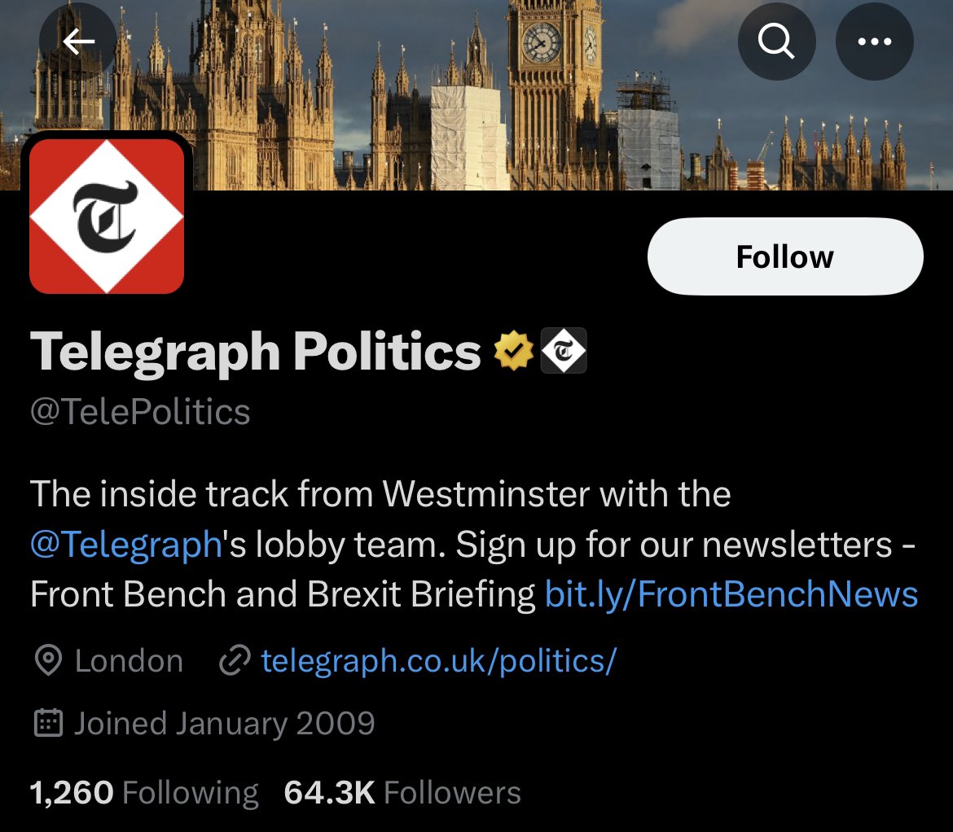The height and width of the screenshot is (832, 953).
Task: Tap the location pin icon
Action: (48, 661)
